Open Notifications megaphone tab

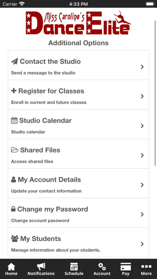point(41,269)
